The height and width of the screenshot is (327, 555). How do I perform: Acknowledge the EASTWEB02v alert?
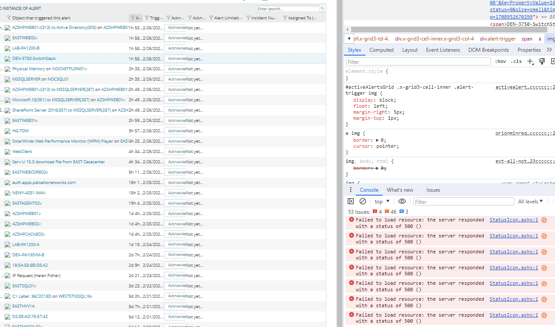pyautogui.click(x=175, y=38)
